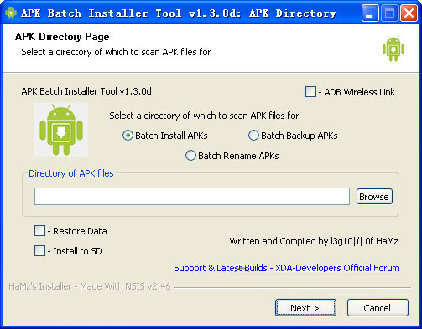Open the Browse directory dialog

[x=374, y=197]
